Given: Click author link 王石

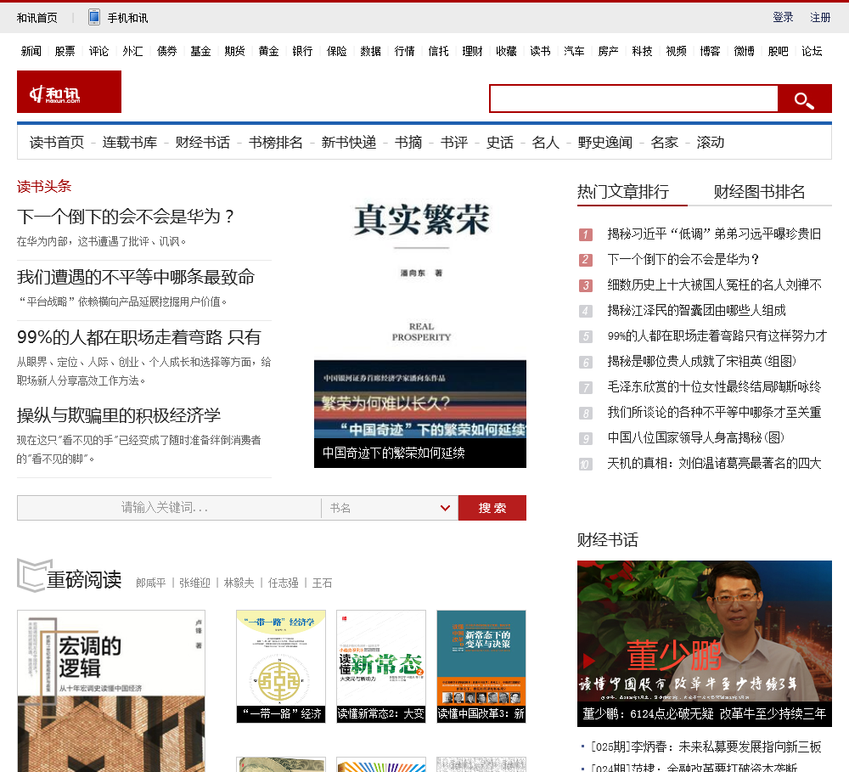Looking at the screenshot, I should (322, 583).
